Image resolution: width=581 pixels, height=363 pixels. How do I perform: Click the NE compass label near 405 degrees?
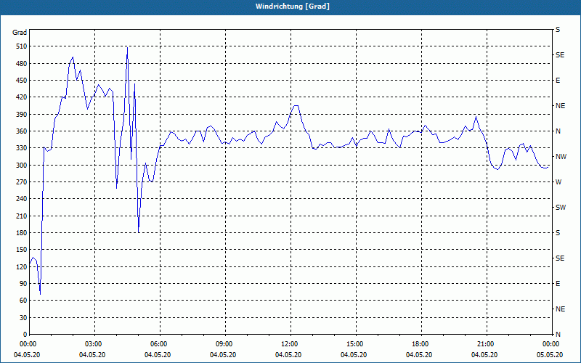click(x=560, y=106)
